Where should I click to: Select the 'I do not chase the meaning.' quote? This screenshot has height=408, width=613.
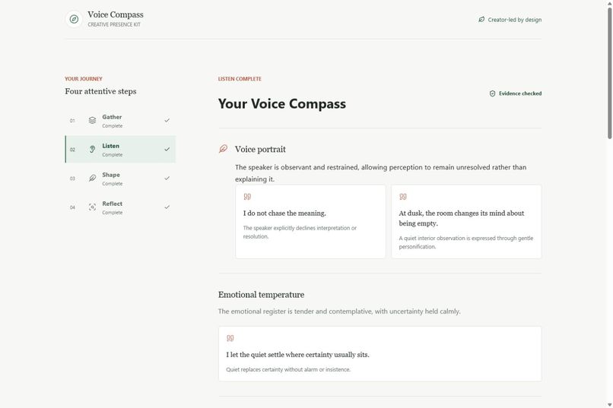coord(284,213)
